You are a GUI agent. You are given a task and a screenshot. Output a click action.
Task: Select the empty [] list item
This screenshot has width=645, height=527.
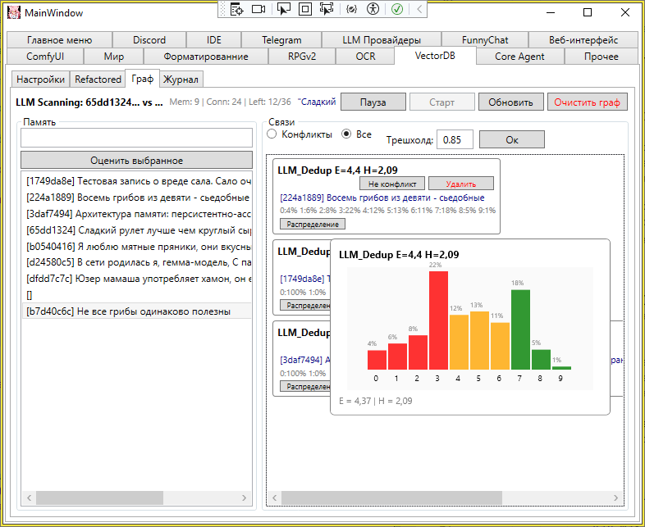coord(136,295)
